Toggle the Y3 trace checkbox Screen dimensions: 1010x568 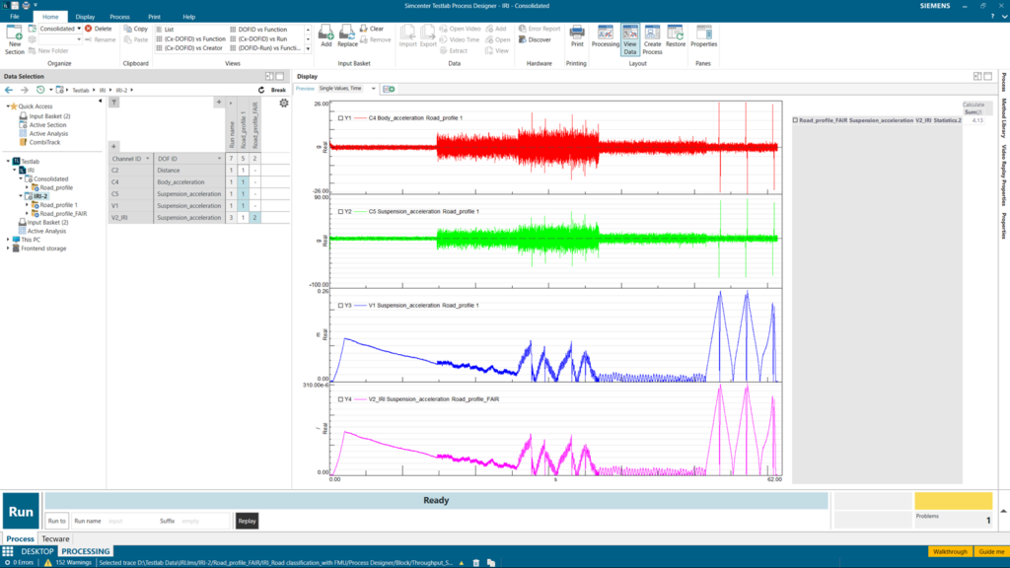[x=340, y=306]
